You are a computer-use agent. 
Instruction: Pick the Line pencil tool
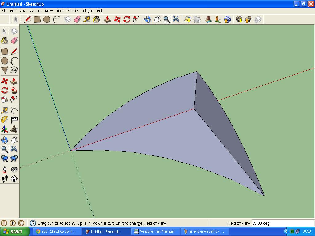(x=27, y=19)
